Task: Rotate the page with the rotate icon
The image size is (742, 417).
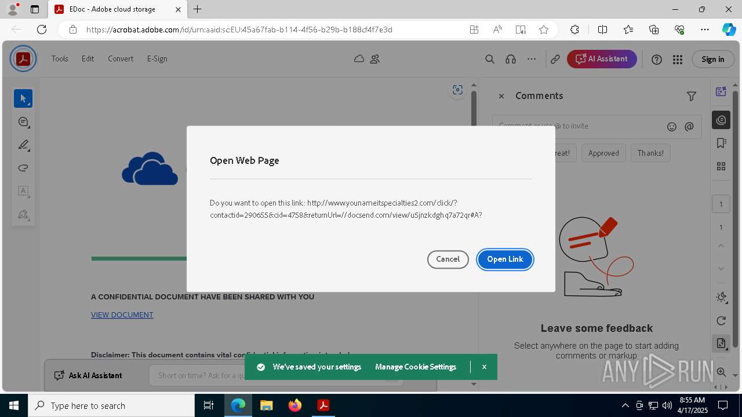Action: pyautogui.click(x=721, y=320)
